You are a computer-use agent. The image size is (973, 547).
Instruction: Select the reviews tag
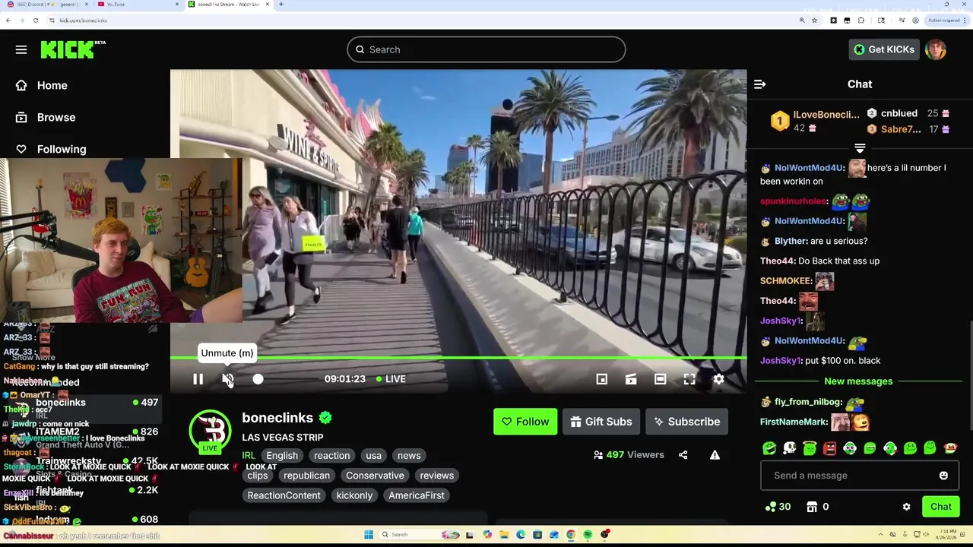pos(437,476)
